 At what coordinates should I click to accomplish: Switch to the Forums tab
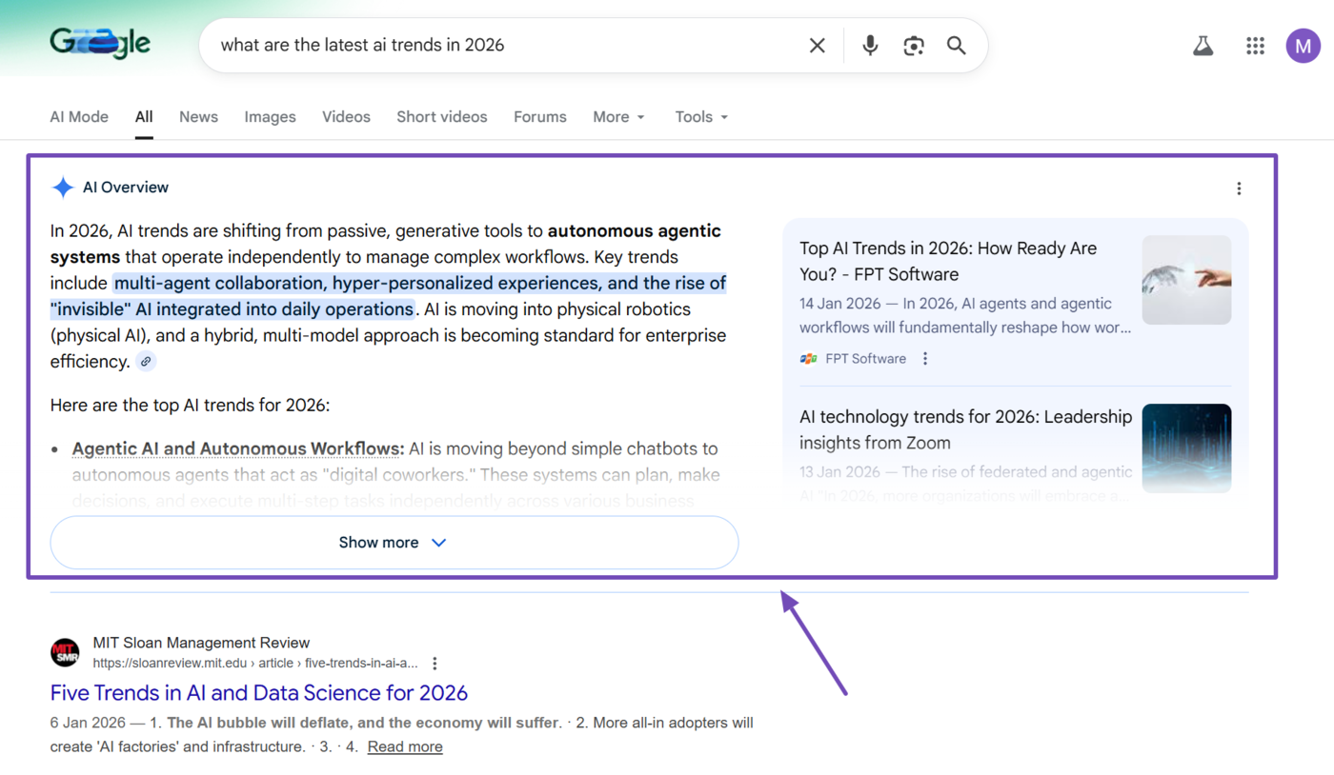[540, 117]
